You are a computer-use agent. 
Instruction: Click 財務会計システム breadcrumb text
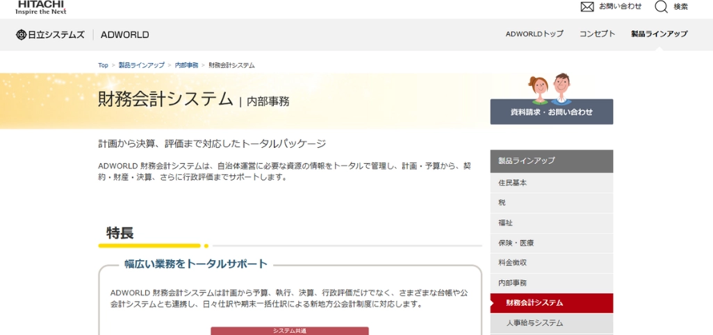coord(231,65)
